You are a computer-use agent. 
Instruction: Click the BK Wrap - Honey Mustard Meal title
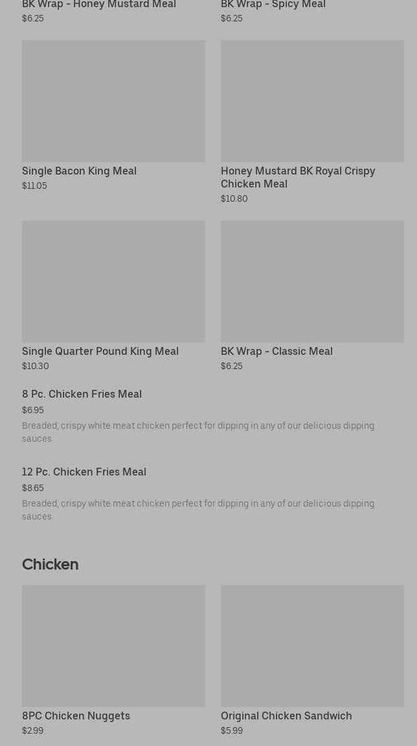tap(99, 5)
